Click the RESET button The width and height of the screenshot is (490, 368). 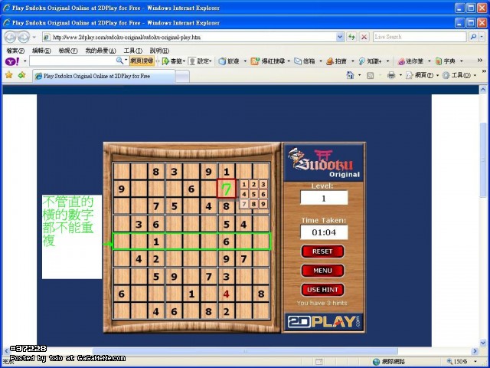[x=322, y=251]
